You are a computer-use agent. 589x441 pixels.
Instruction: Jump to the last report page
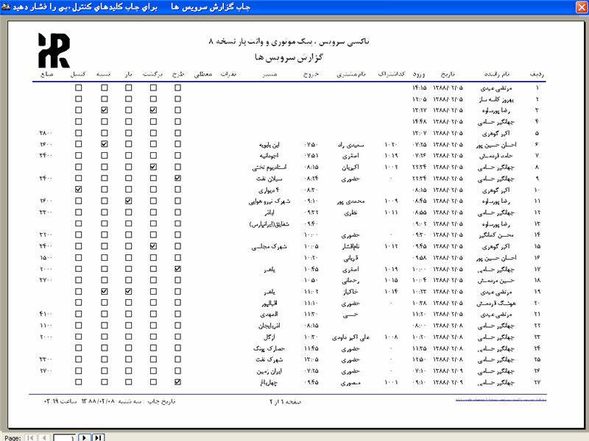click(98, 437)
